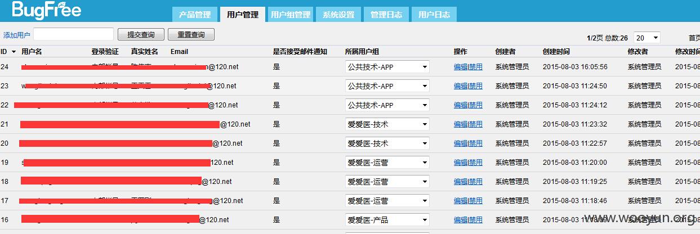The height and width of the screenshot is (234, 700).
Task: Click 禁用 for user ID 20
Action: (x=476, y=143)
